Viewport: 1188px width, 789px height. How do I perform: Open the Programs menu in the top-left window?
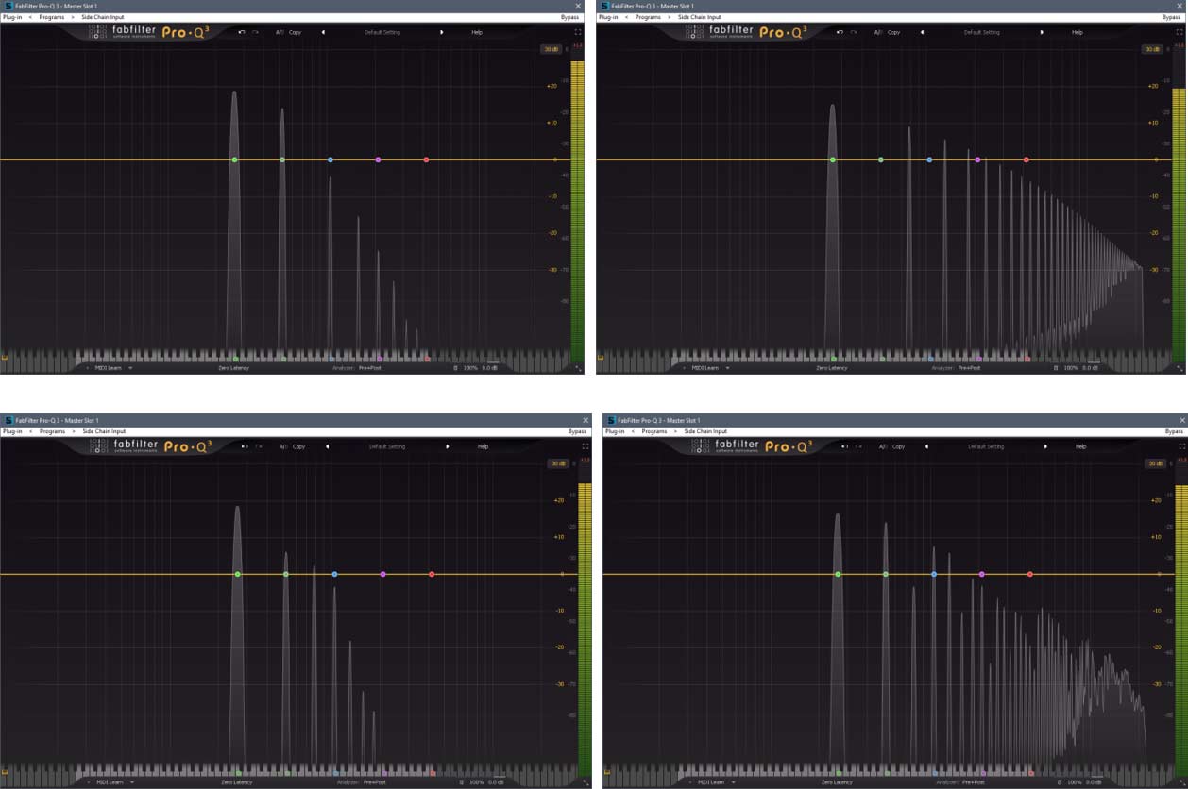pos(52,17)
